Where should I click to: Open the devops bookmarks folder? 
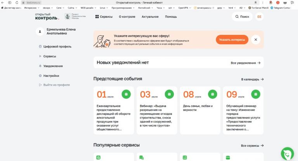[48, 8]
